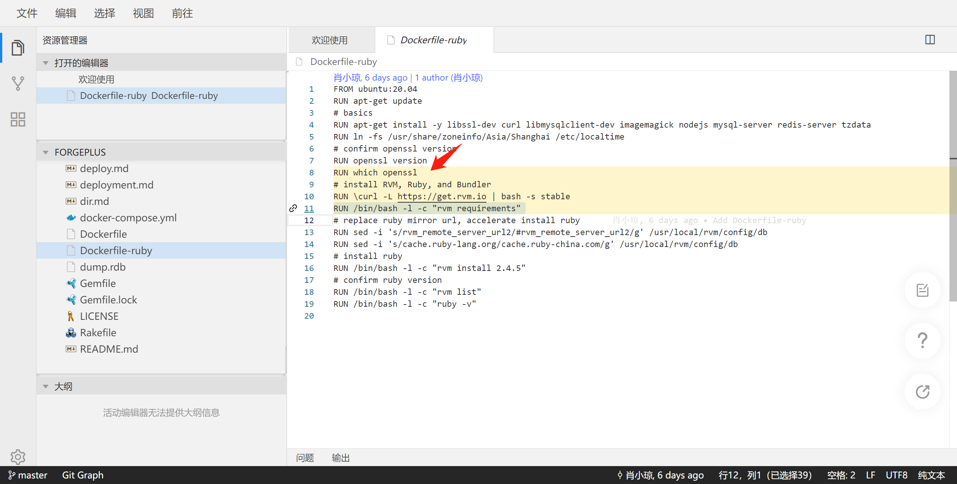Change UTF8 encoding setting
The height and width of the screenshot is (484, 957).
(x=897, y=475)
